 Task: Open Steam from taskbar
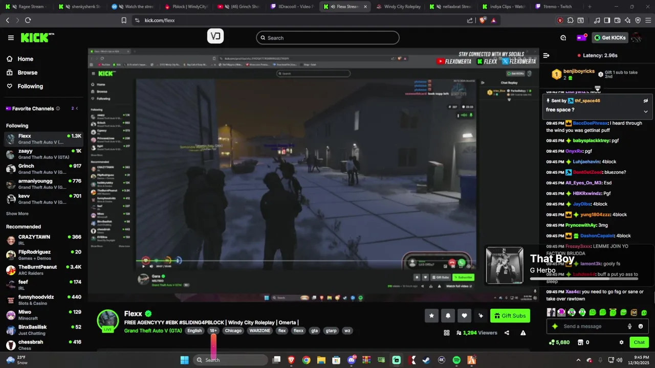(x=426, y=360)
